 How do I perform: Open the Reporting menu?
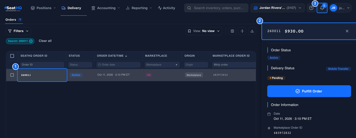pyautogui.click(x=139, y=8)
